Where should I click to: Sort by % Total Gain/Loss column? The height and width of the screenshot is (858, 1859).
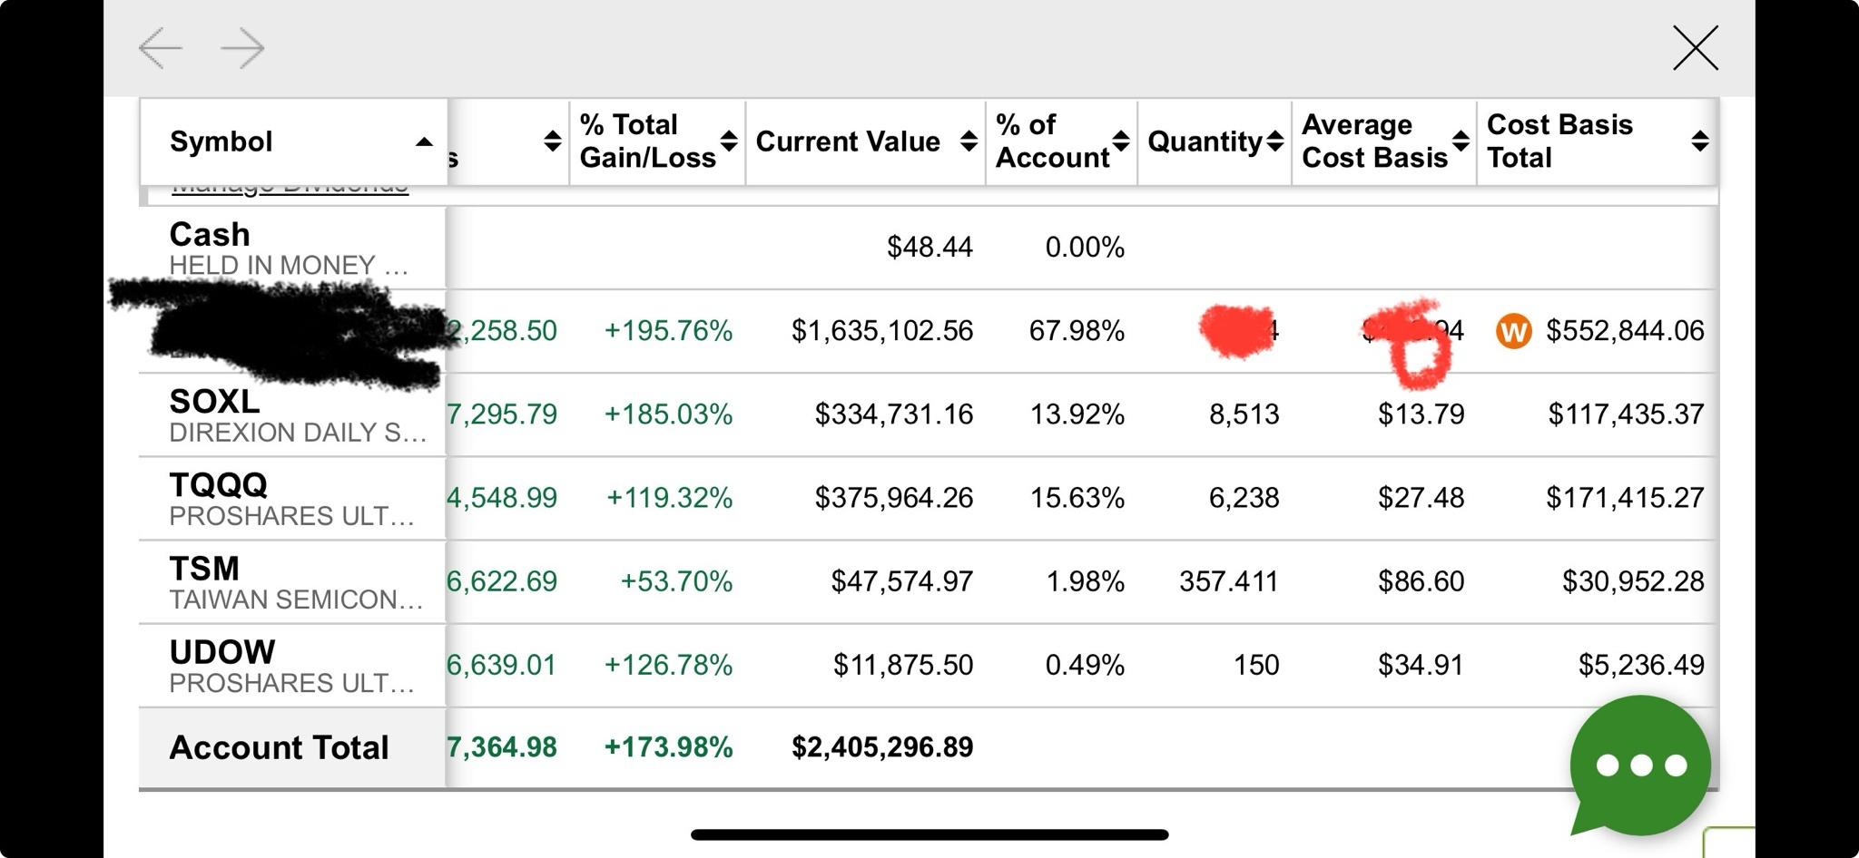(x=658, y=141)
